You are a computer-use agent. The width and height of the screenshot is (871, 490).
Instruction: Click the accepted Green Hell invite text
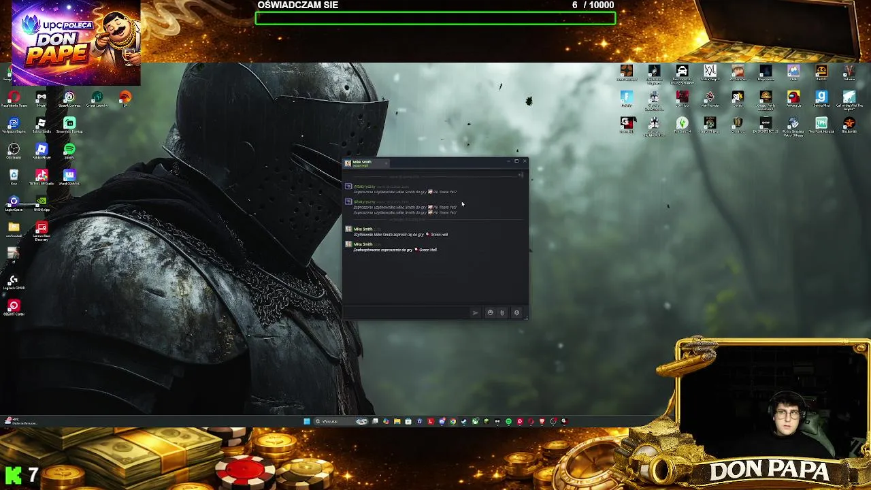pos(395,250)
